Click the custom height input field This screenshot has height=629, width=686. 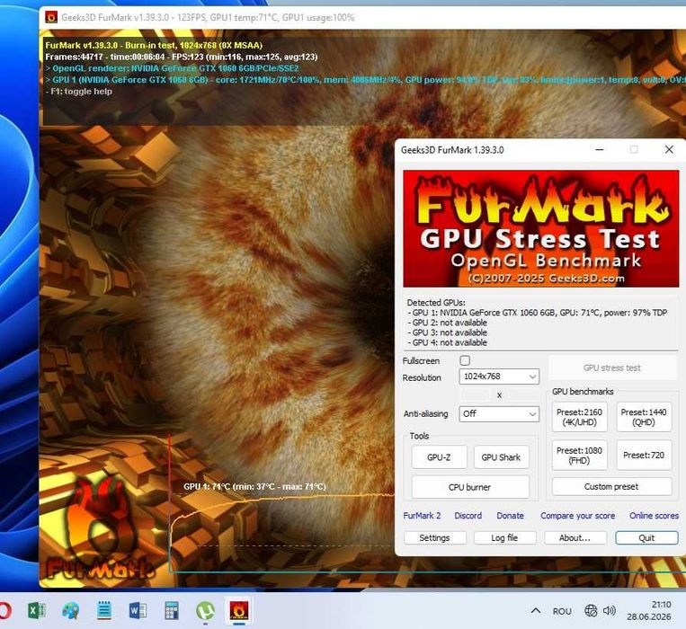pos(523,395)
